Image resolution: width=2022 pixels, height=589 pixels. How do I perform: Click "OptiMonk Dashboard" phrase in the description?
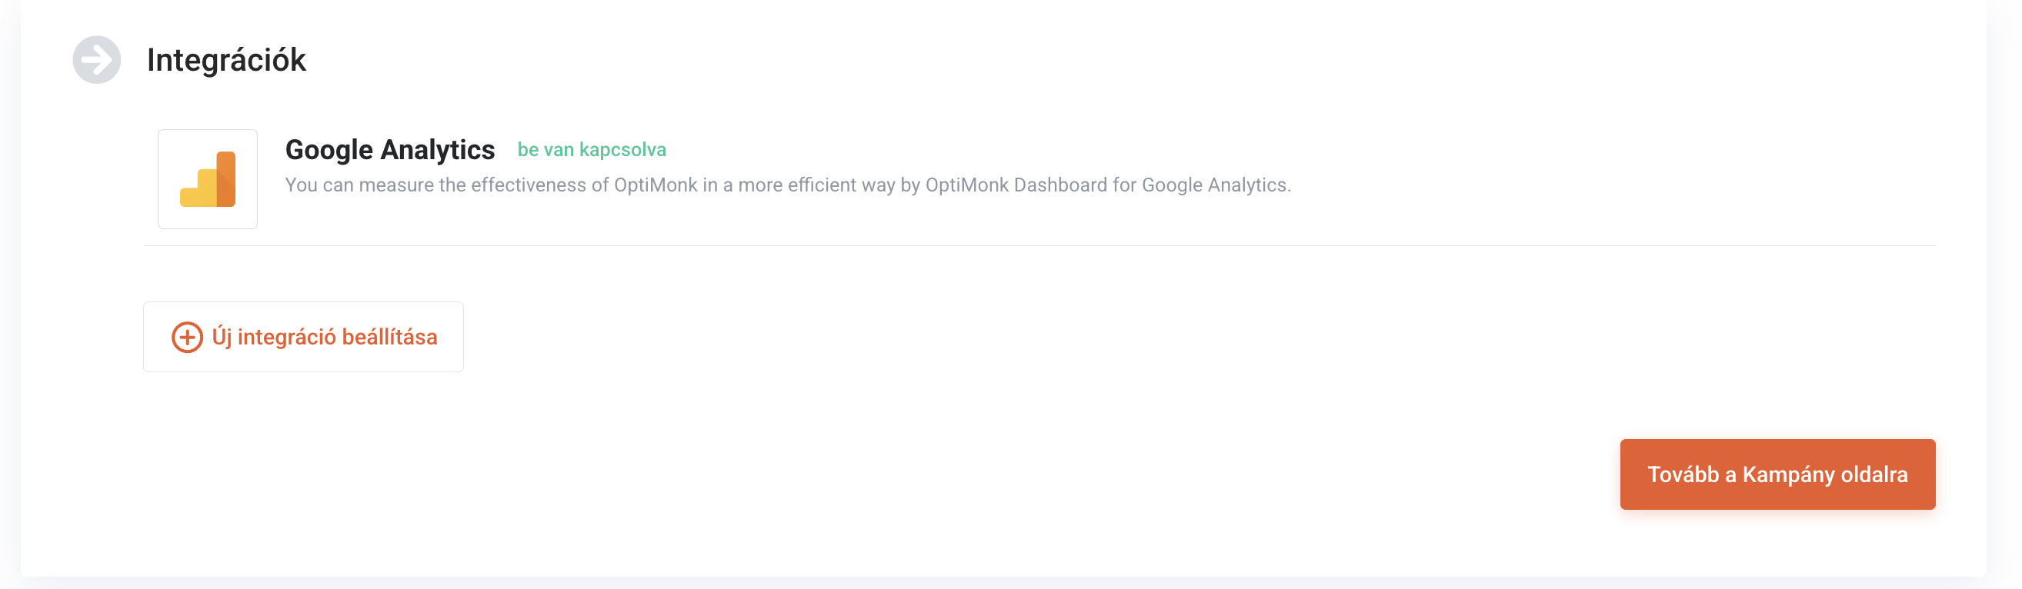(1016, 185)
